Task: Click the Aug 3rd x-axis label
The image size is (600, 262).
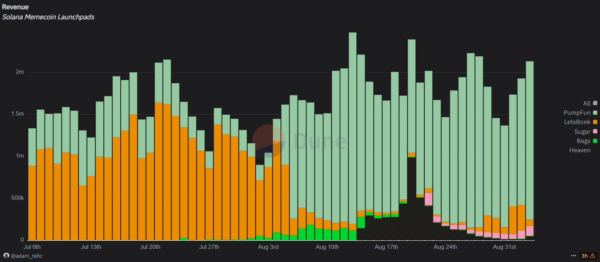Action: (268, 247)
